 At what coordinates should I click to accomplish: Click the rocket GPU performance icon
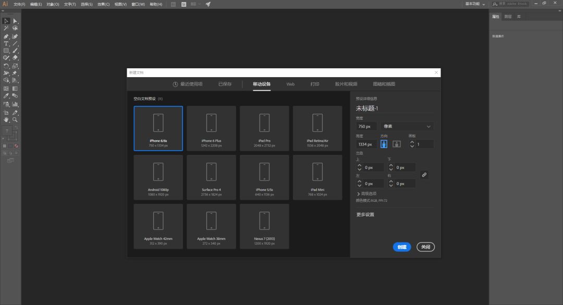pos(208,4)
